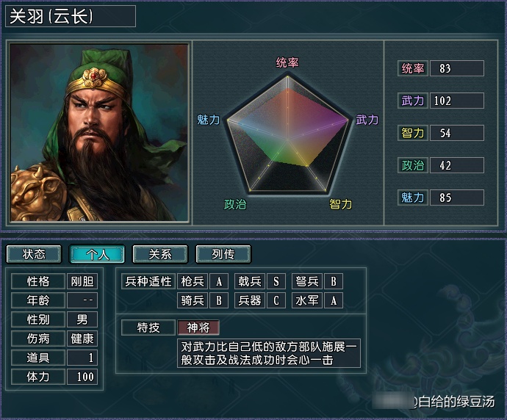
Task: Open the 列传 biography tab
Action: coord(223,254)
